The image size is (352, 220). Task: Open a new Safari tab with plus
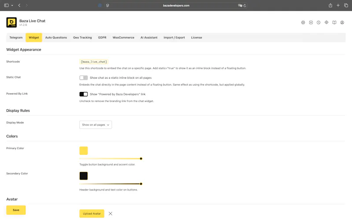pos(338,5)
